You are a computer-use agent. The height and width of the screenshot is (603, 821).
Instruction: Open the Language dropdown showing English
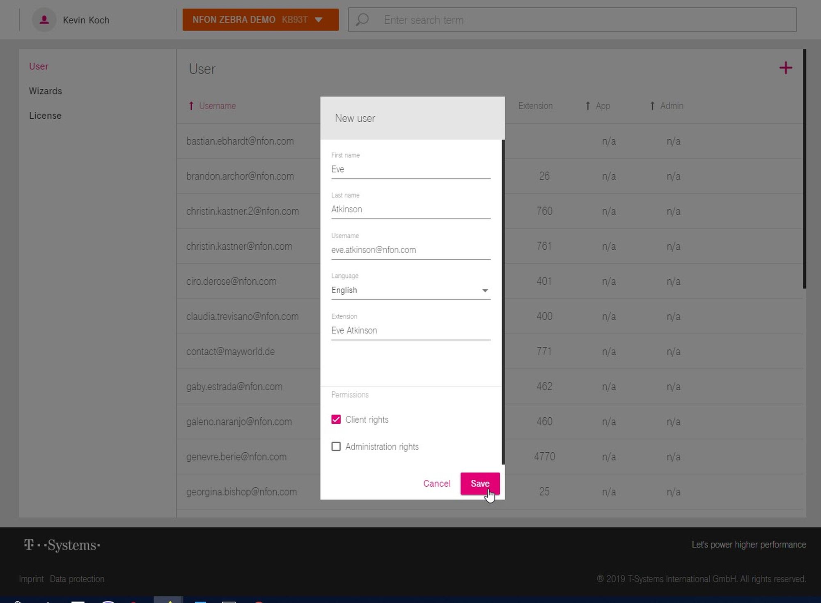[x=410, y=290]
